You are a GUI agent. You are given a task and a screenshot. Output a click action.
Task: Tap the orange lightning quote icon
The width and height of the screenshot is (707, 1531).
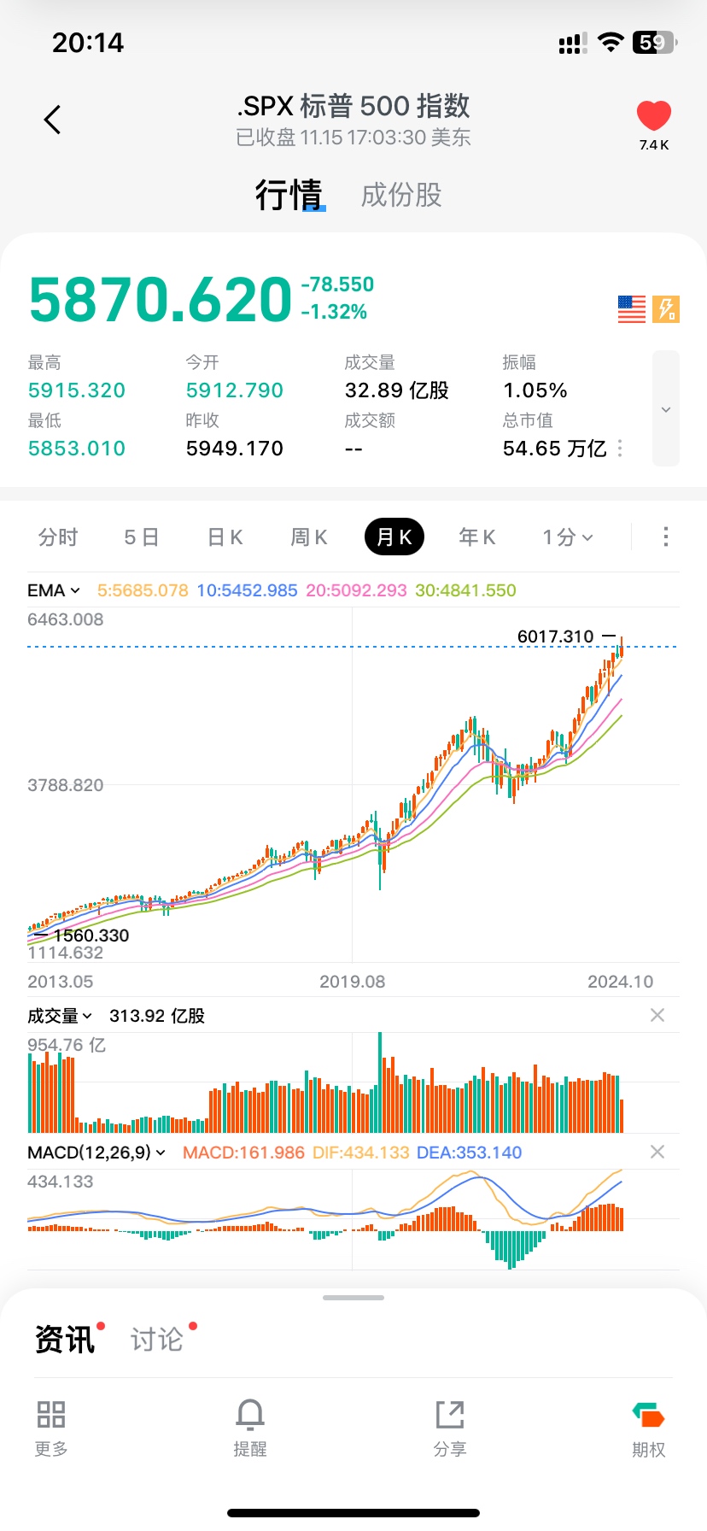click(666, 309)
